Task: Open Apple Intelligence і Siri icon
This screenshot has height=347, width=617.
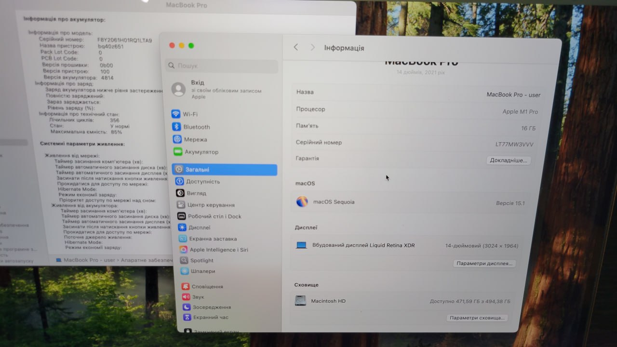Action: (183, 250)
